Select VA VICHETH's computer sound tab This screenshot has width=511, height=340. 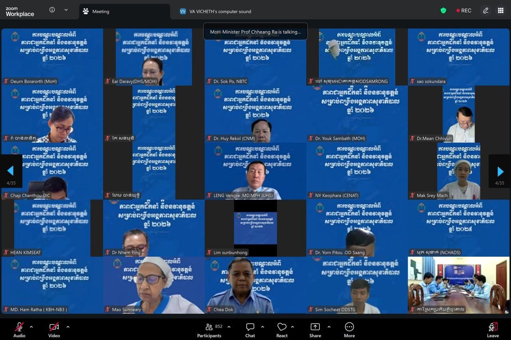coord(216,12)
